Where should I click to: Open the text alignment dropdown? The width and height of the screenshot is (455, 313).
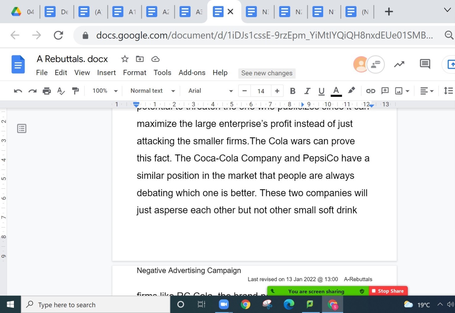coord(427,91)
